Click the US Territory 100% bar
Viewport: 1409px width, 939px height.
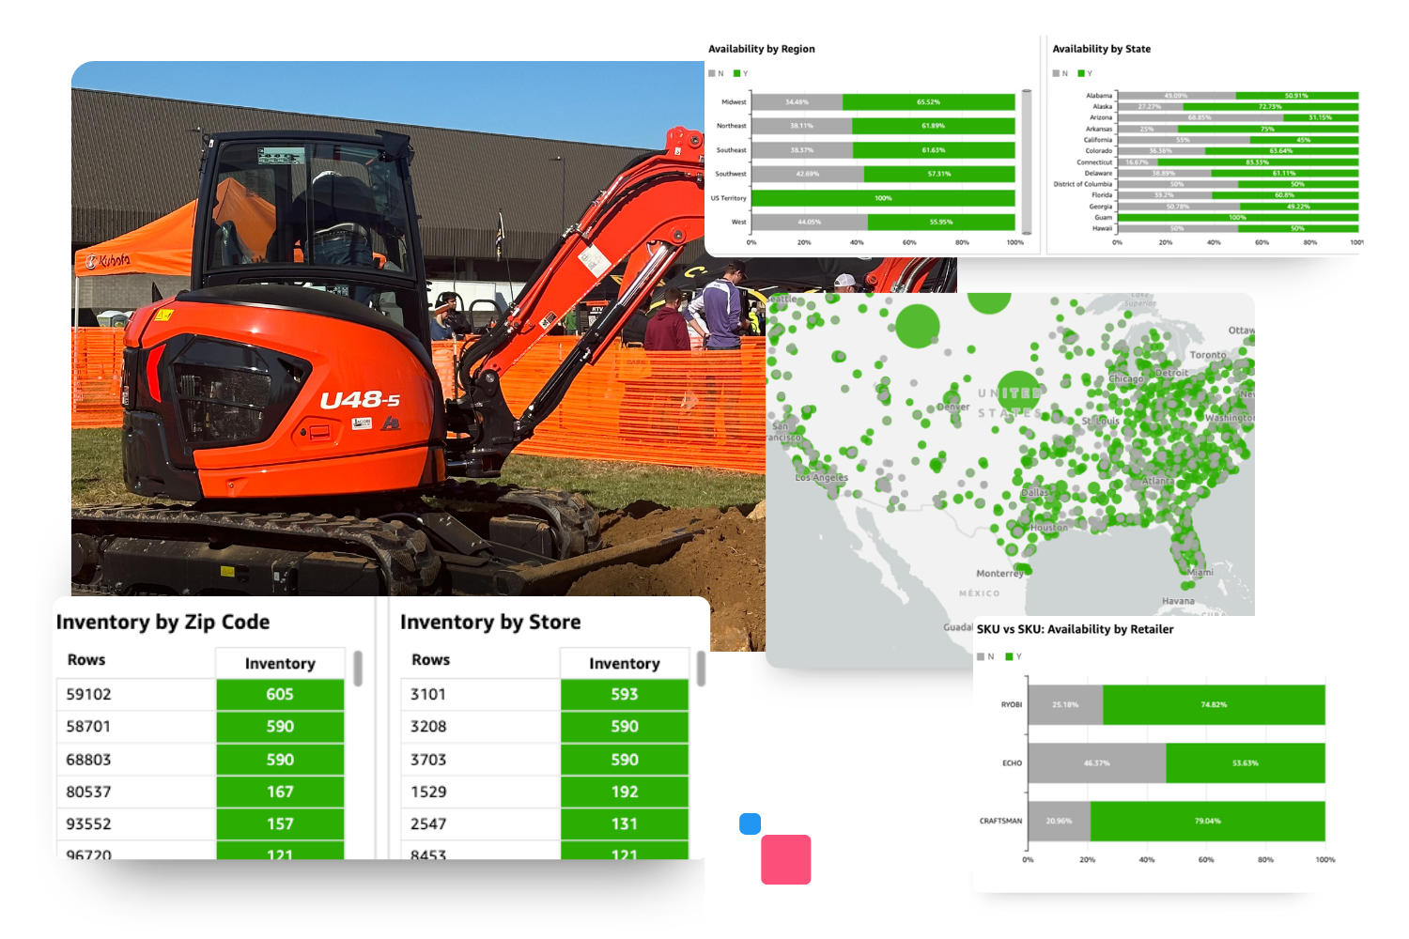click(x=883, y=198)
